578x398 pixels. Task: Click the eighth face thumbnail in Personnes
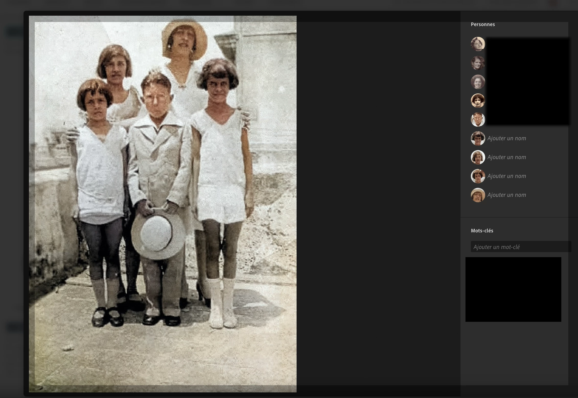tap(478, 176)
